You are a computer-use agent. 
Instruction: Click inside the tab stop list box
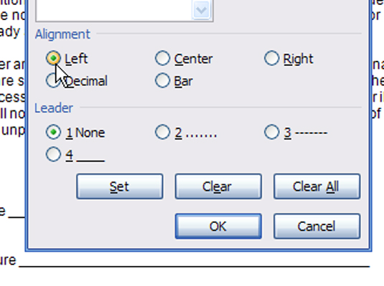click(x=114, y=10)
